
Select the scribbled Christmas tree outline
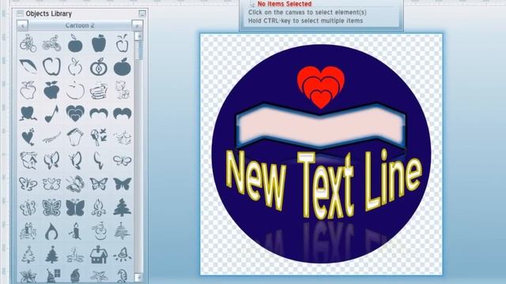click(123, 231)
